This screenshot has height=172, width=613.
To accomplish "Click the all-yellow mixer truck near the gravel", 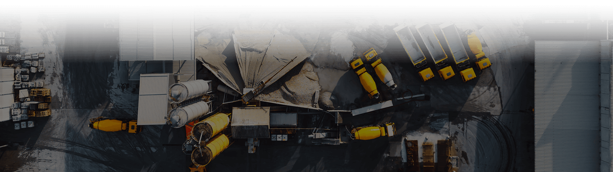I will coord(364,77).
